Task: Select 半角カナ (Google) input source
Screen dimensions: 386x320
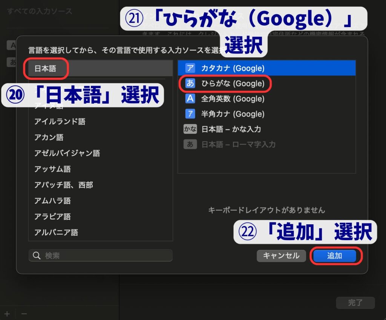Action: [x=267, y=114]
